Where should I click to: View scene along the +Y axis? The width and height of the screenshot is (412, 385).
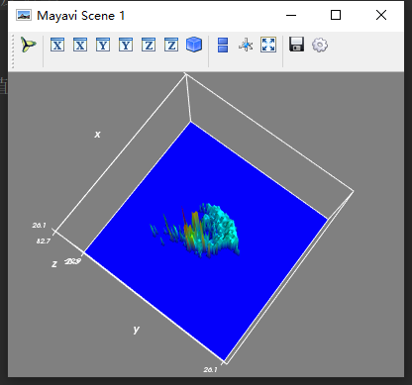tap(126, 45)
